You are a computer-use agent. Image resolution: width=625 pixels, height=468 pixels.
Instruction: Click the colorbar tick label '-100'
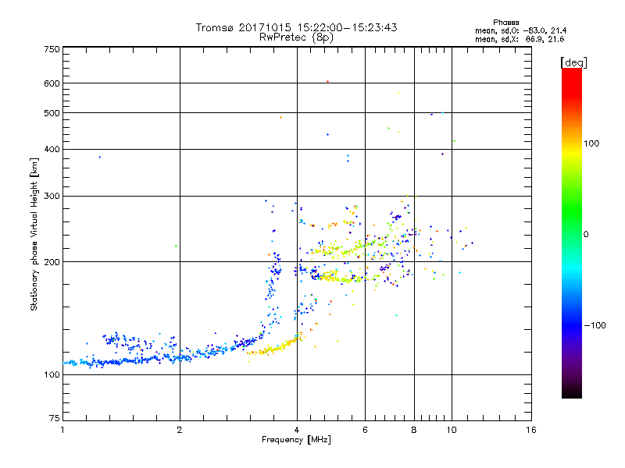pos(595,325)
